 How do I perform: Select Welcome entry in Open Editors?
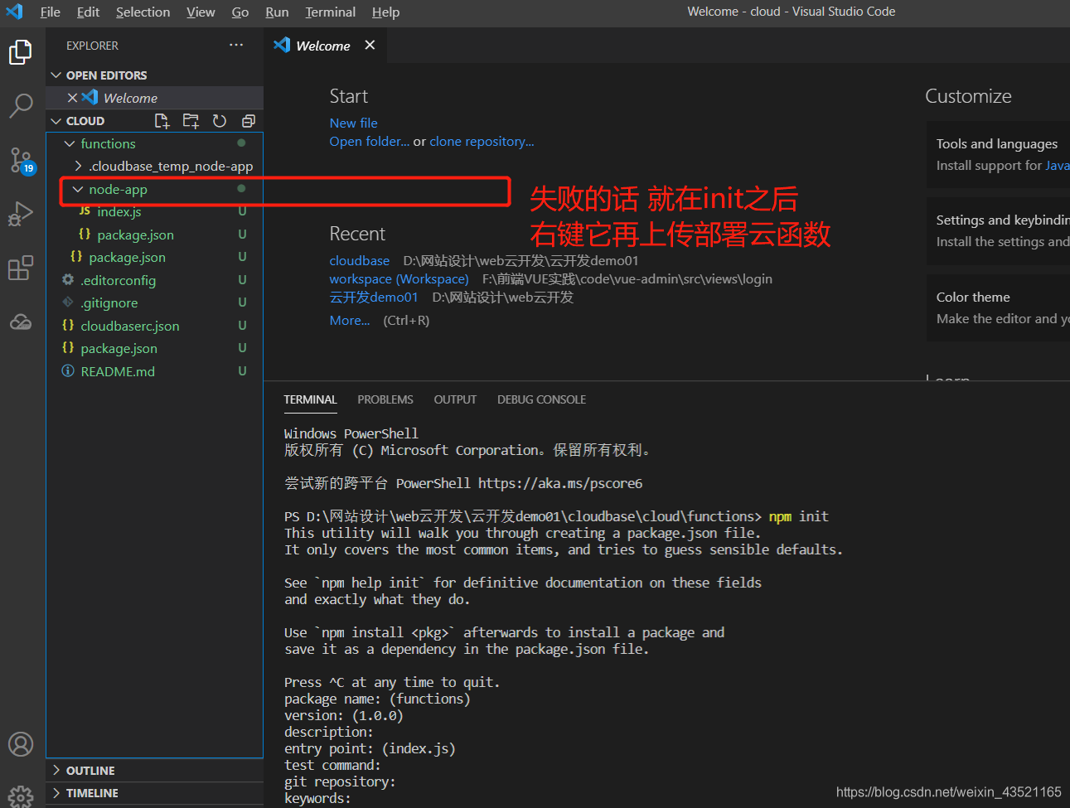pyautogui.click(x=155, y=98)
